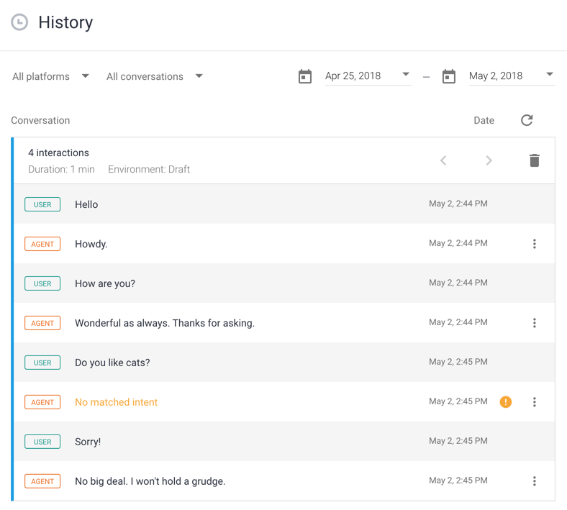This screenshot has width=567, height=510.
Task: Click the 4 interactions conversation header
Action: click(x=58, y=152)
